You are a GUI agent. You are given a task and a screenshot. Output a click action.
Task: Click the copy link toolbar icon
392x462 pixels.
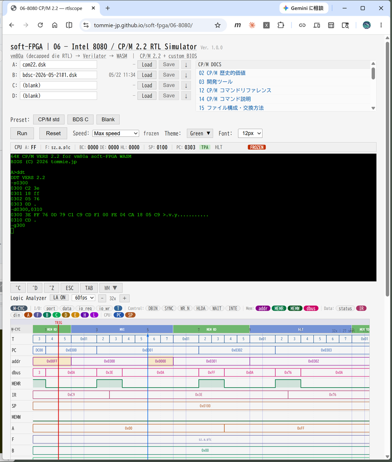pyautogui.click(x=302, y=25)
